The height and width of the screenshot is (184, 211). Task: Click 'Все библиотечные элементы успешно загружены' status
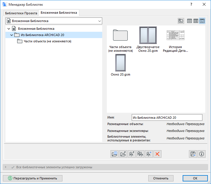click(x=54, y=167)
